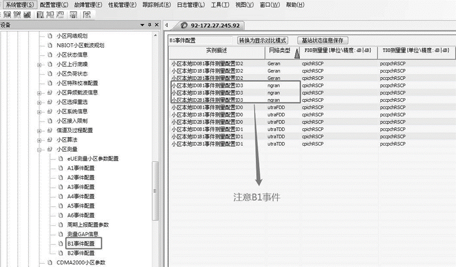Screen dimensions: 456x267
Task: Click the device tree scroll-up arrow
Action: click(155, 35)
